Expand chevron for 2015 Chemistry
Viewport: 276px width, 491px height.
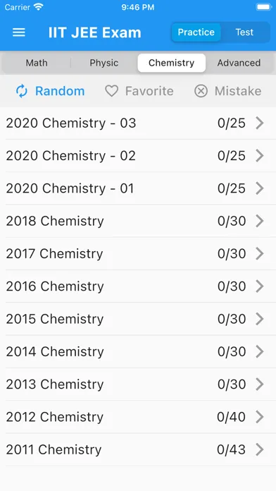[260, 319]
